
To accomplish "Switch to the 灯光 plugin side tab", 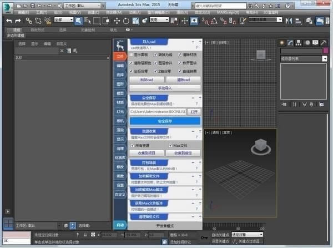I will [120, 111].
